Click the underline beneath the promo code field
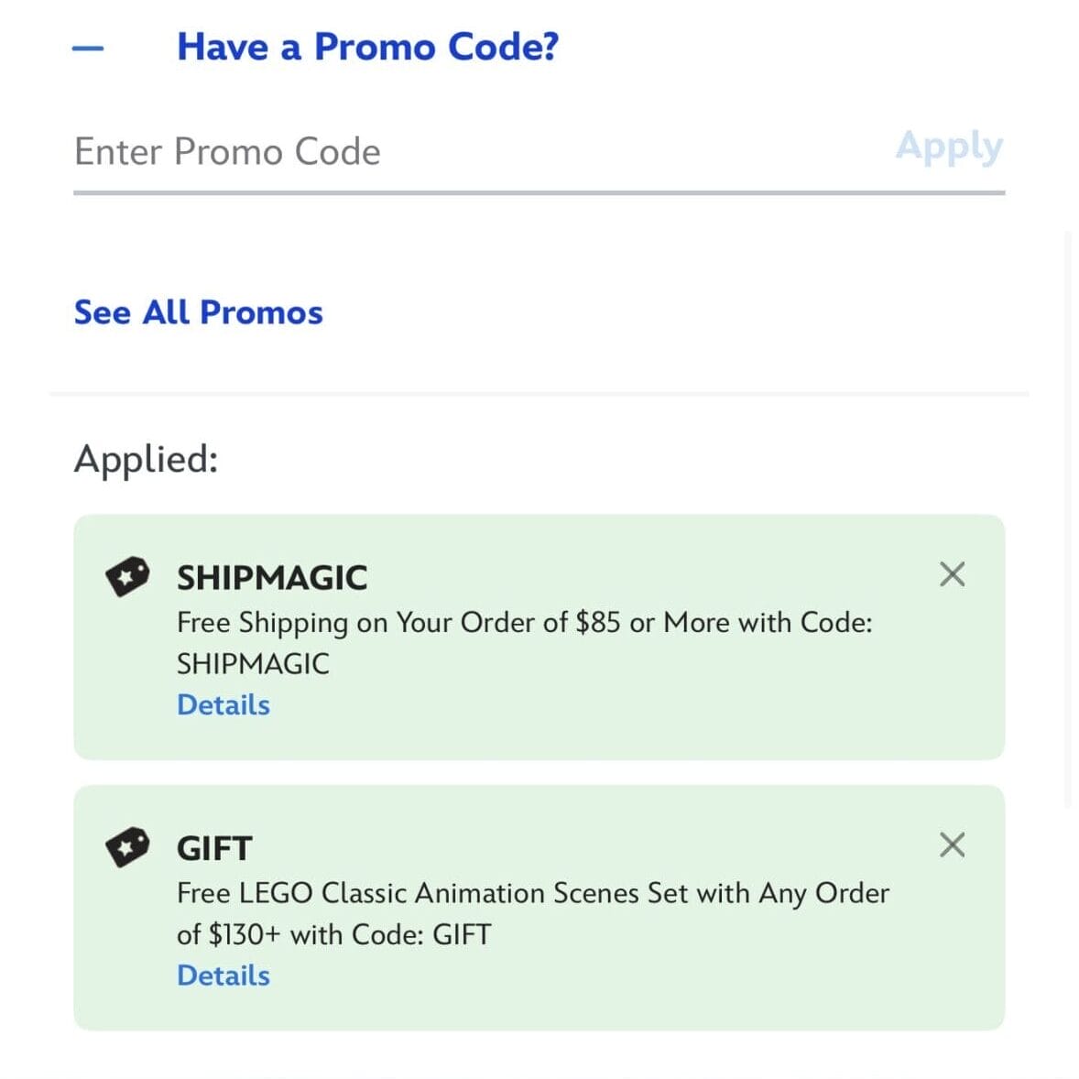Viewport: 1079px width, 1079px height. [x=539, y=193]
